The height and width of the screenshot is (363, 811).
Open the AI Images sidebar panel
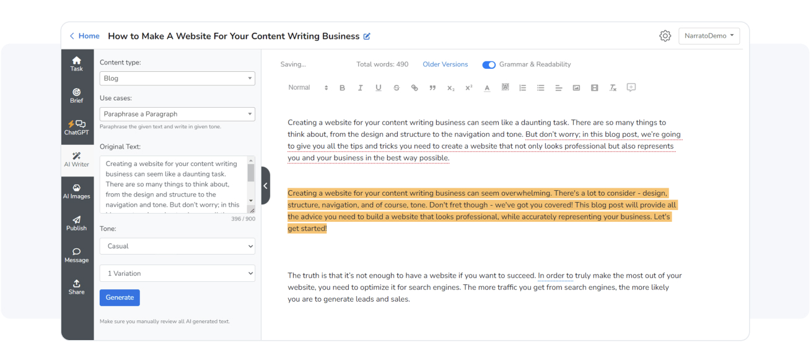[x=77, y=191]
